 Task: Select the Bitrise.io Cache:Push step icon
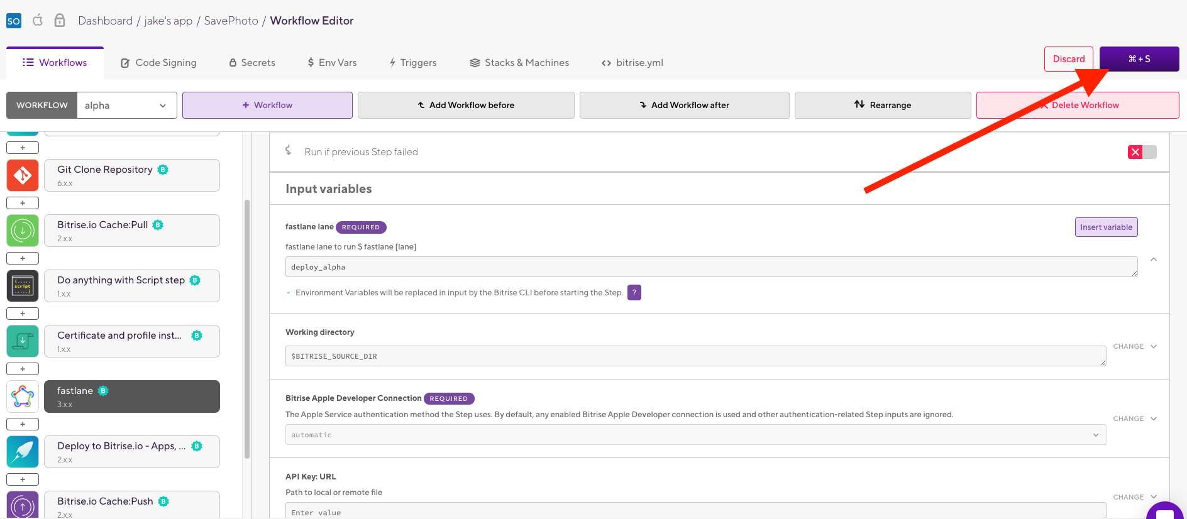[23, 505]
